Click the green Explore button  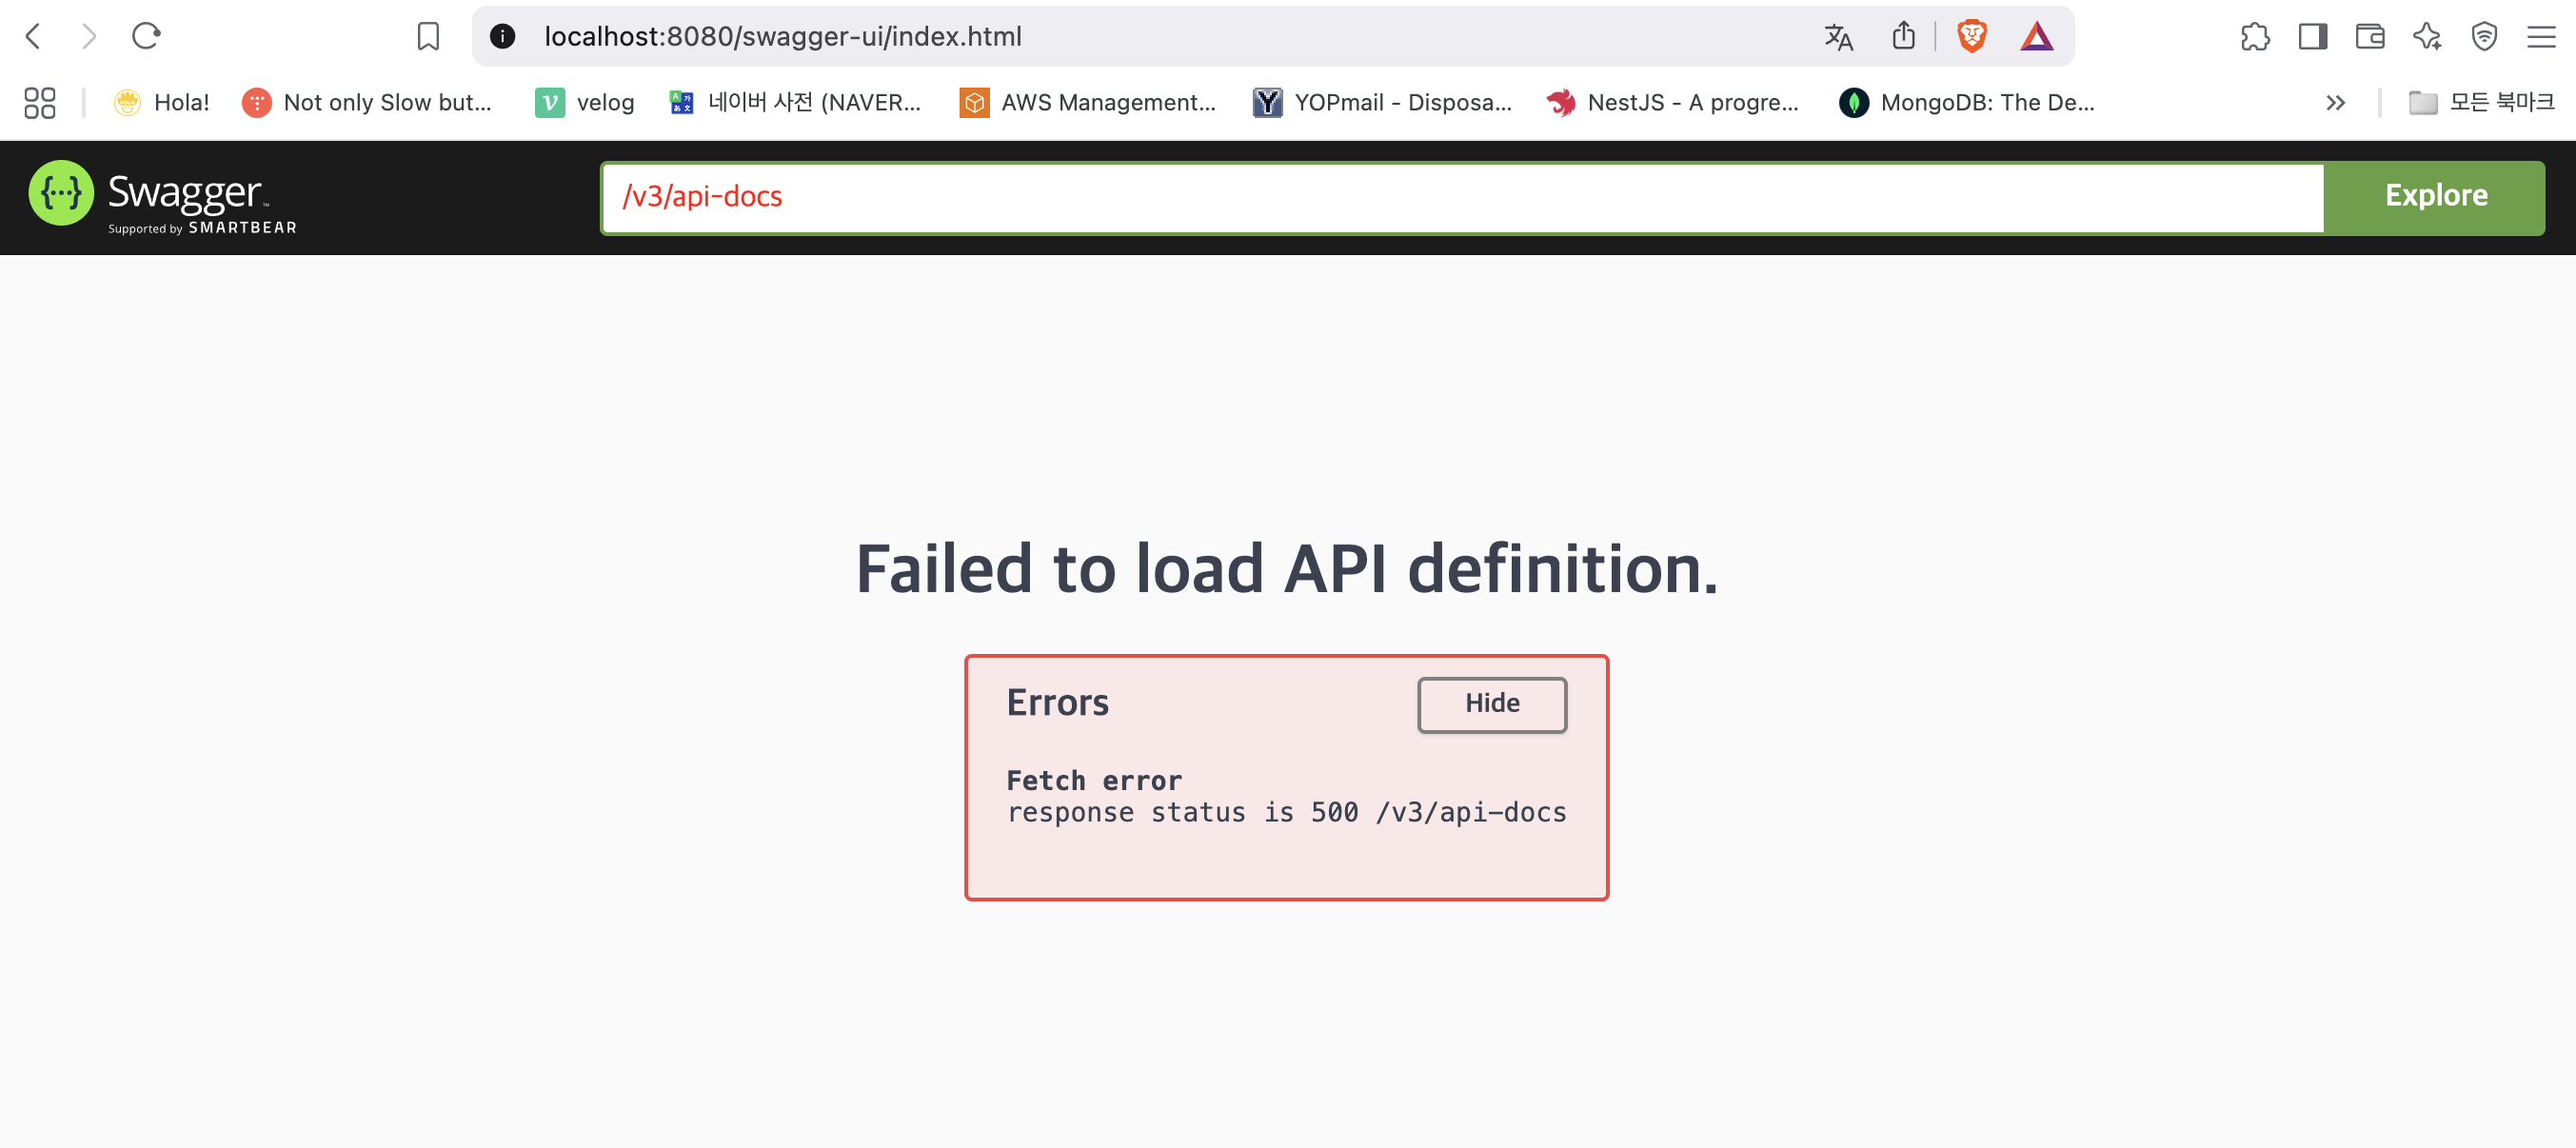pyautogui.click(x=2435, y=197)
